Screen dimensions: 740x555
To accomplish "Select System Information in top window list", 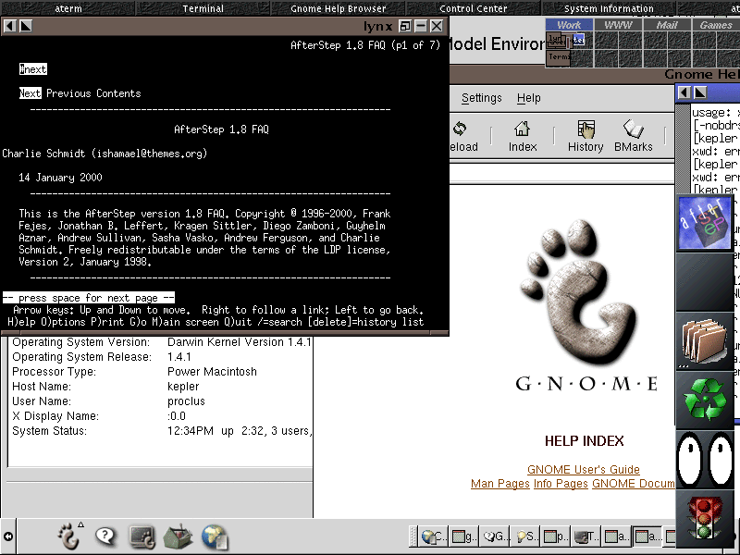I will [609, 8].
